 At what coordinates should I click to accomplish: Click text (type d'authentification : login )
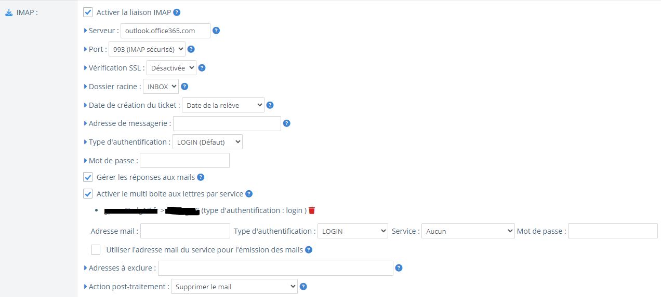254,210
